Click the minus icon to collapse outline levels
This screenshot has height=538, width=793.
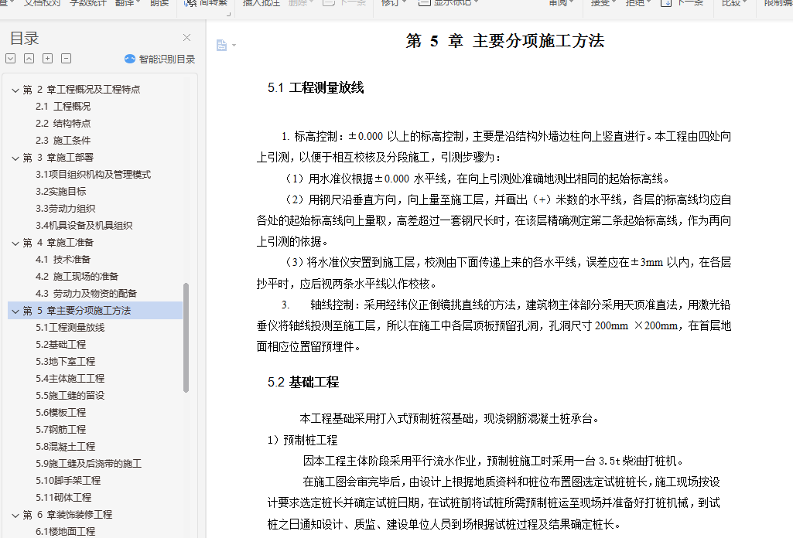(67, 59)
